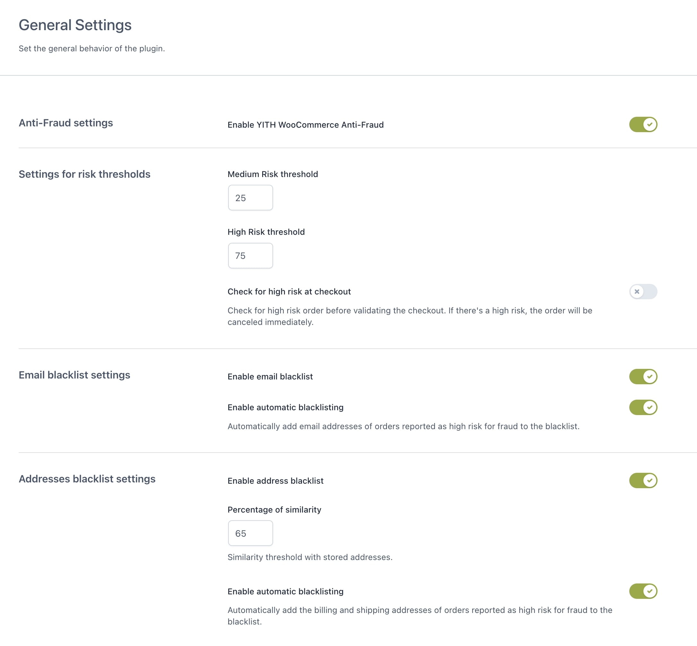Toggle automatic blacklisting under Addresses blacklist settings
This screenshot has width=697, height=646.
click(x=643, y=591)
